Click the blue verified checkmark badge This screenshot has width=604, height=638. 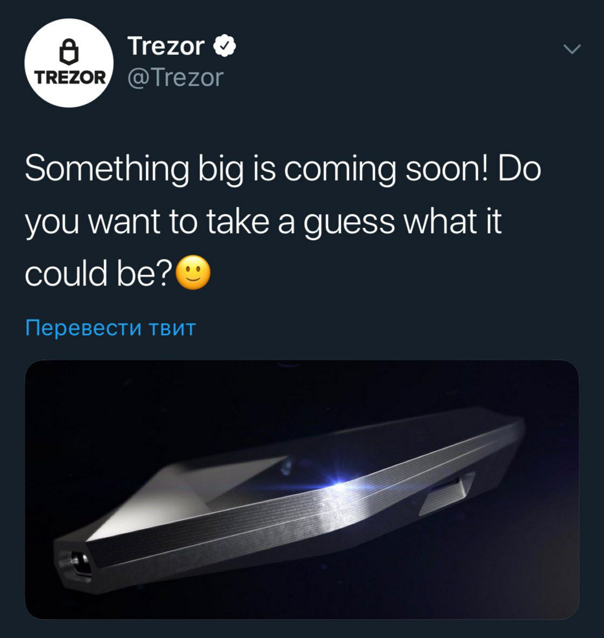click(x=225, y=45)
